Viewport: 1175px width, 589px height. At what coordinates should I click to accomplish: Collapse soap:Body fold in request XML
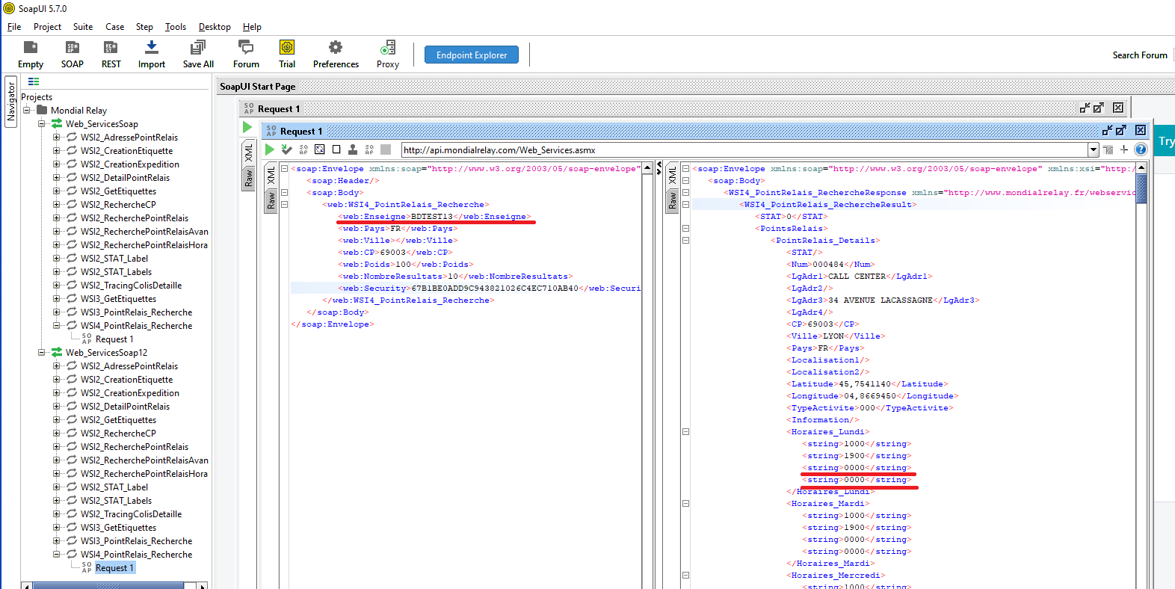pos(284,192)
